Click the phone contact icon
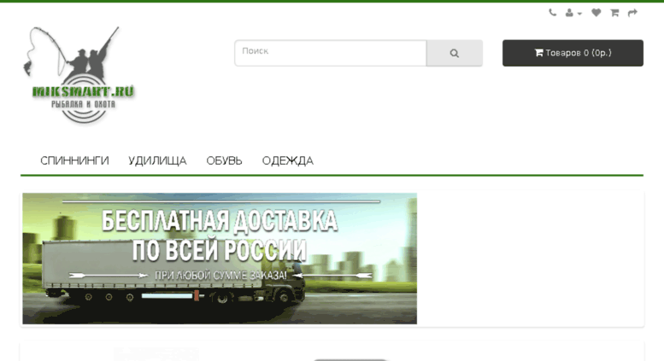 coord(553,13)
